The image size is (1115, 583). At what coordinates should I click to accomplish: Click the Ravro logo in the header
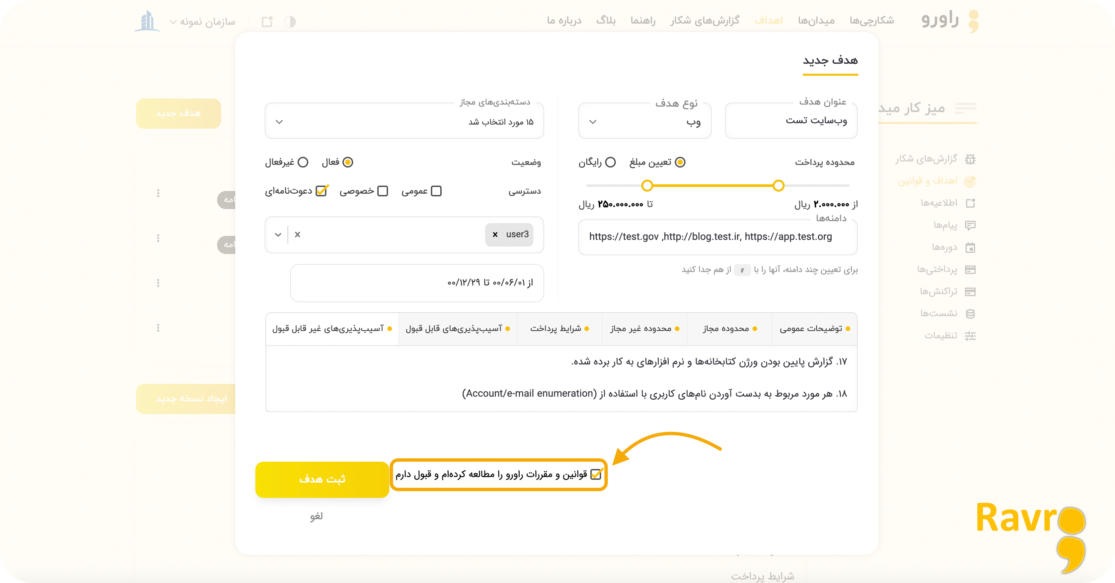(950, 20)
